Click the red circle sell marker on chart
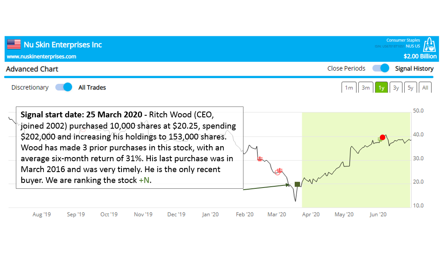 pos(383,137)
